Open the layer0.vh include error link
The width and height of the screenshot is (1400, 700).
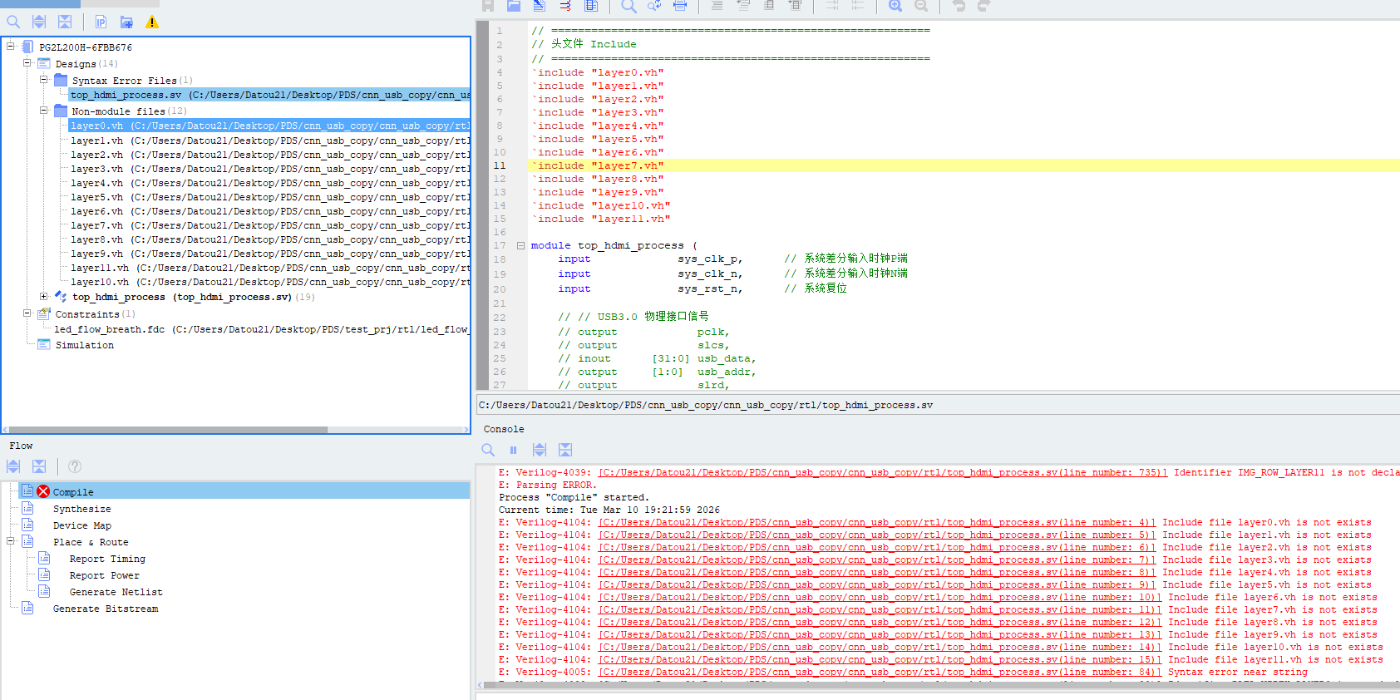point(876,522)
